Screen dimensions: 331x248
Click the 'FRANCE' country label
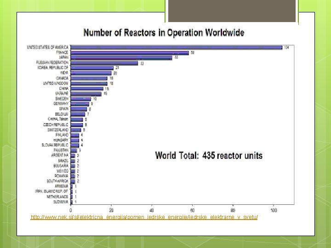tap(62, 52)
